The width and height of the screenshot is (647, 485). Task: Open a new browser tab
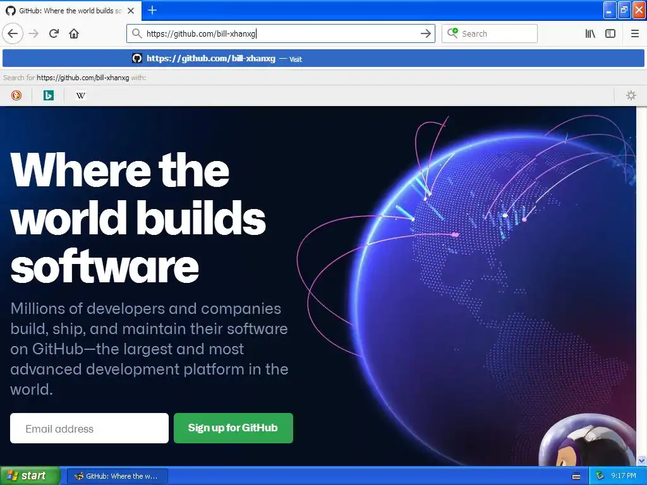pyautogui.click(x=152, y=10)
